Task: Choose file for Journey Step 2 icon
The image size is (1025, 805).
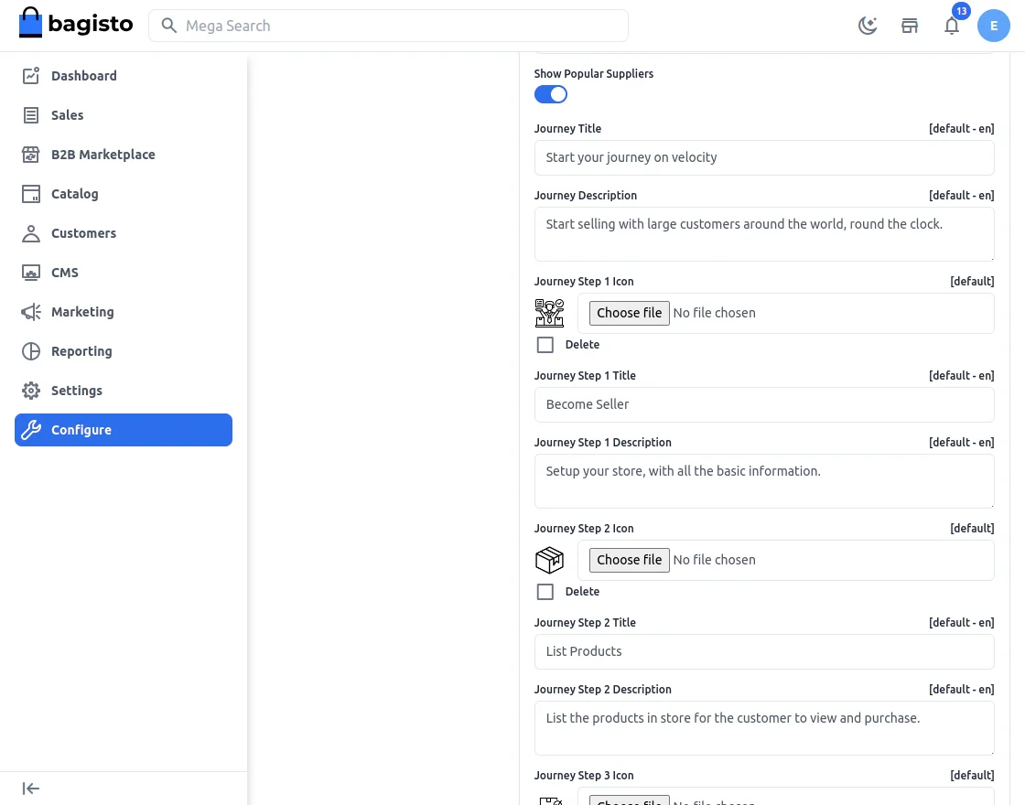Action: tap(630, 560)
